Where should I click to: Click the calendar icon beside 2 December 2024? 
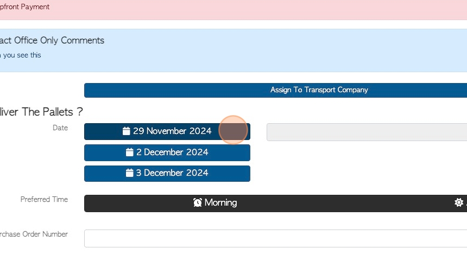coord(129,152)
